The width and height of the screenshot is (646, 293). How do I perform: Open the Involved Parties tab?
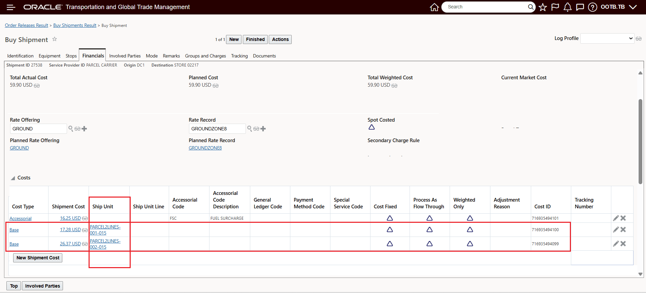point(125,56)
